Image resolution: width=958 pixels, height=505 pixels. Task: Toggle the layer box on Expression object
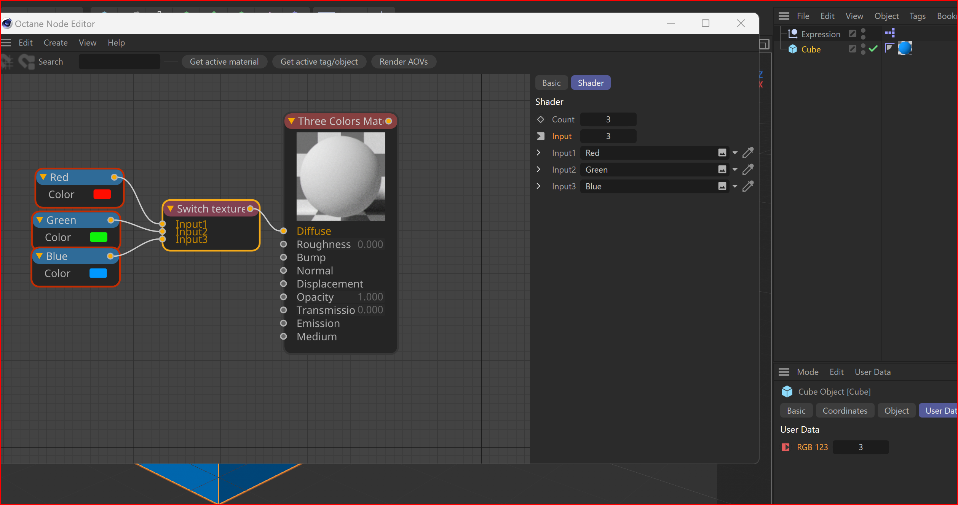coord(852,34)
